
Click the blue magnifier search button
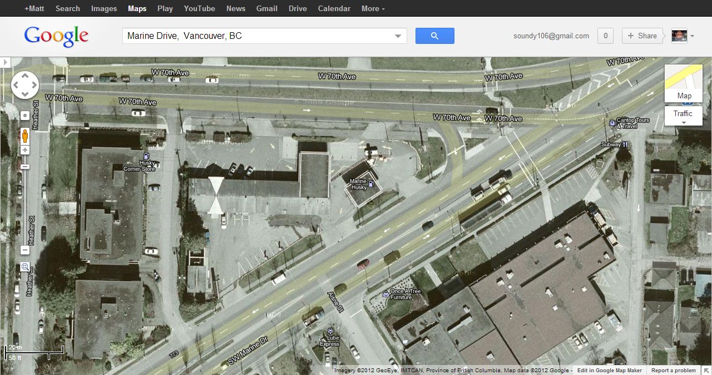pyautogui.click(x=435, y=36)
